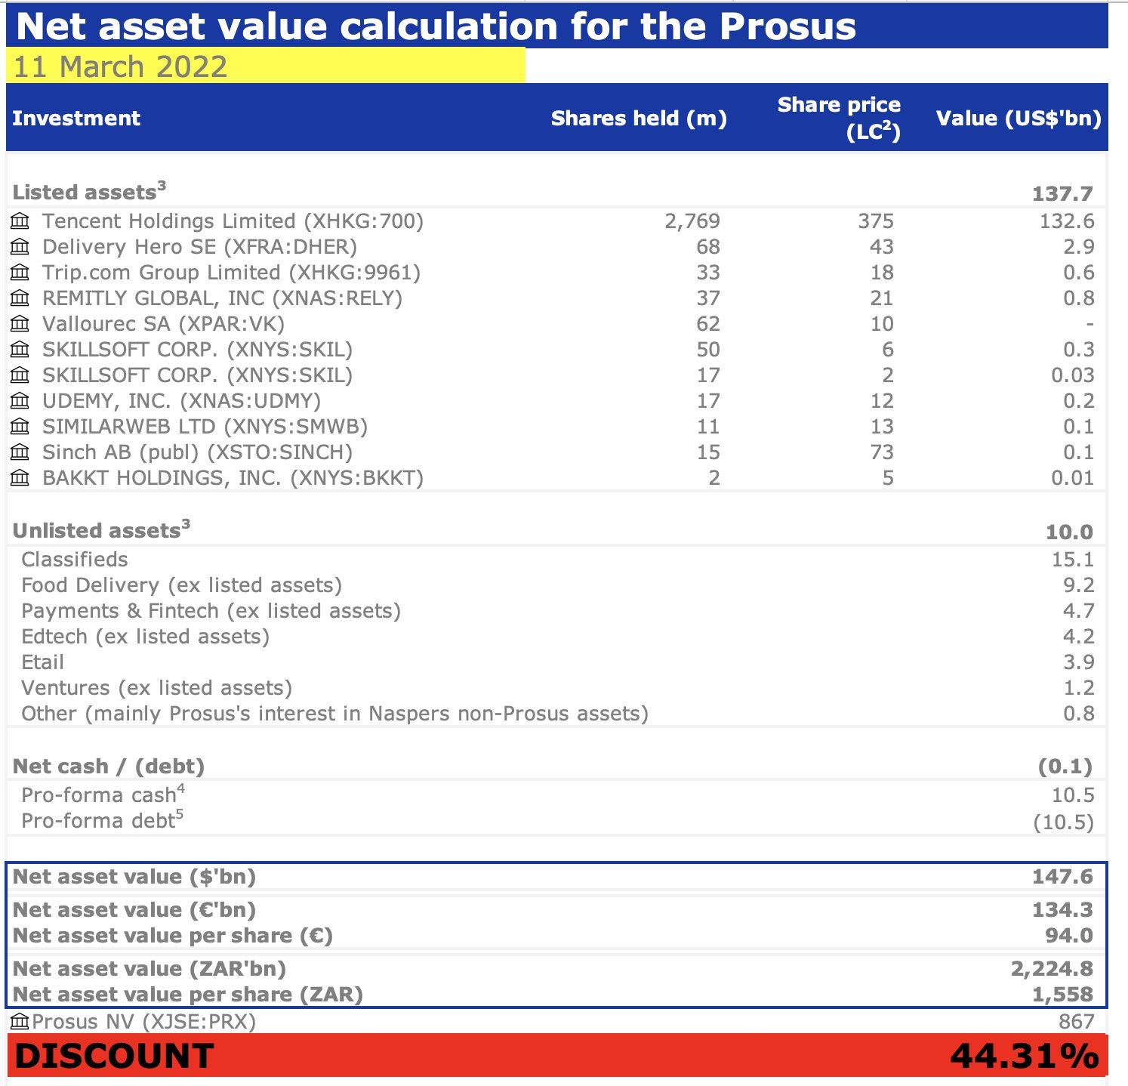Click the bank icon beside Delivery Hero SE
The height and width of the screenshot is (1086, 1128).
[20, 247]
